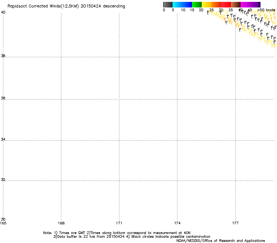This screenshot has height=243, width=277.
Task: Click the word 'descending' in the title
Action: 114,6
